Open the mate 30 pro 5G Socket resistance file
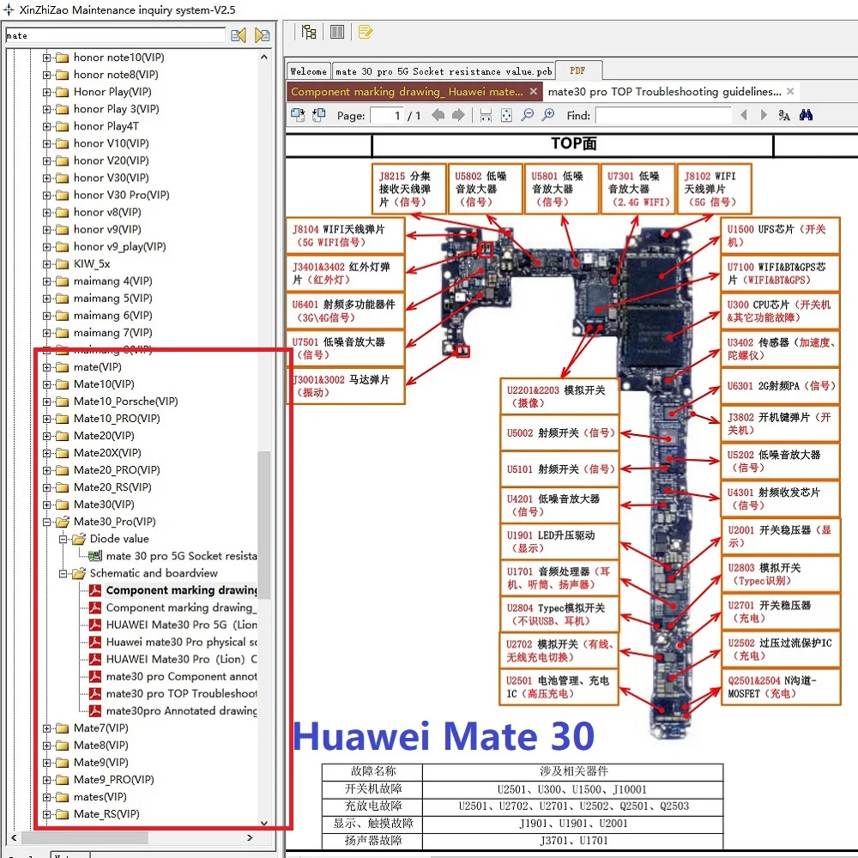858x858 pixels. pyautogui.click(x=181, y=556)
